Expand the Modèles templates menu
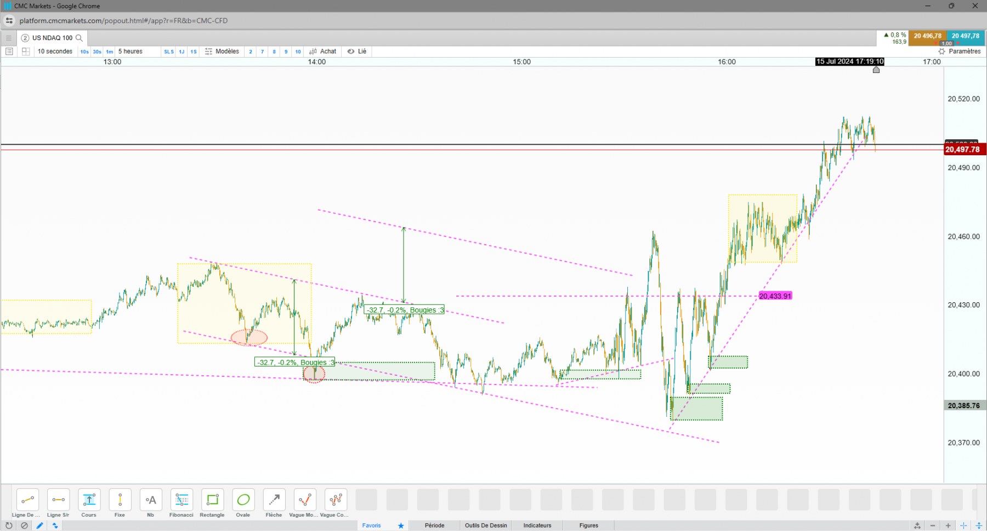The width and height of the screenshot is (987, 531). pos(222,52)
